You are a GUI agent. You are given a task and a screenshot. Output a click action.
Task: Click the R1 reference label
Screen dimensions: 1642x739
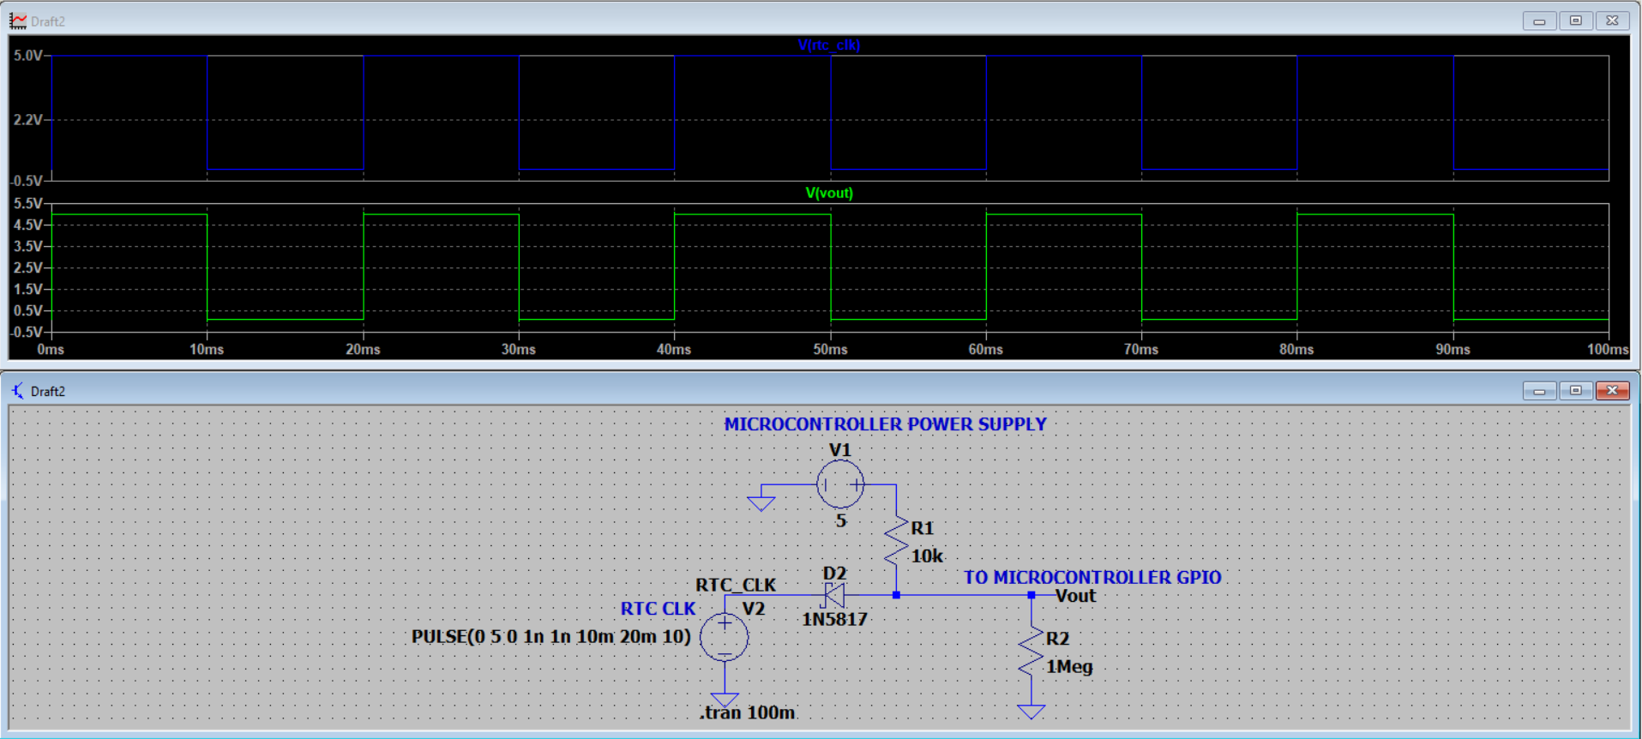[922, 528]
